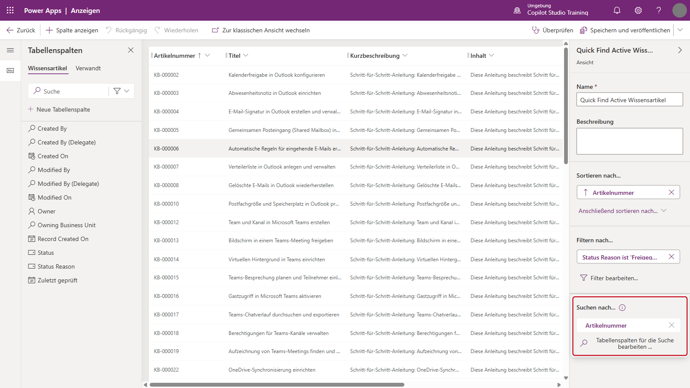
Task: Toggle the hamburger navigation menu
Action: [x=10, y=50]
